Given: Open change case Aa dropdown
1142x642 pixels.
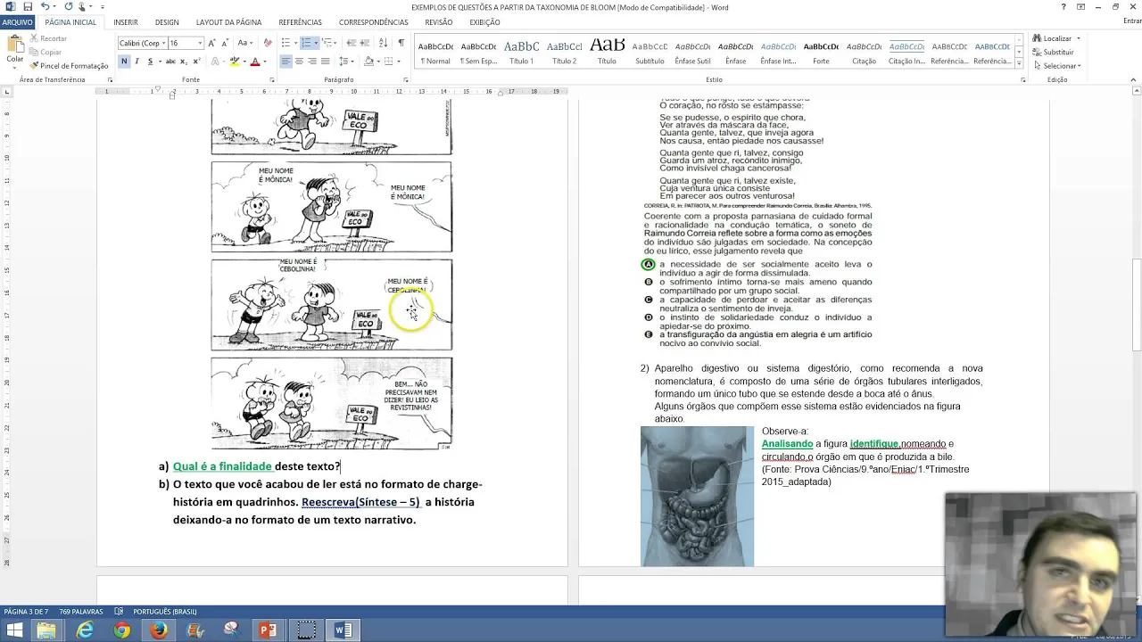Looking at the screenshot, I should tap(244, 43).
